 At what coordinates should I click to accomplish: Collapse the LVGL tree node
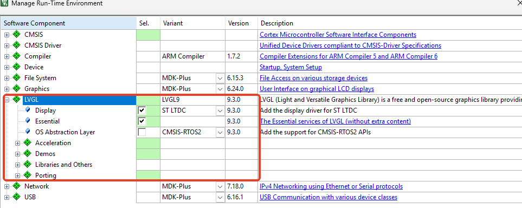pyautogui.click(x=7, y=100)
